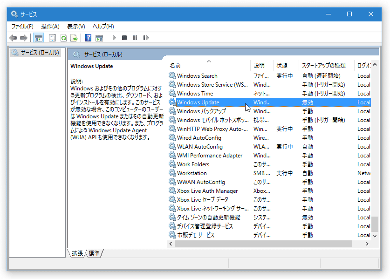Viewport: 390px width, 279px height.
Task: Click the gear icon beside Windows Search
Action: tap(172, 75)
